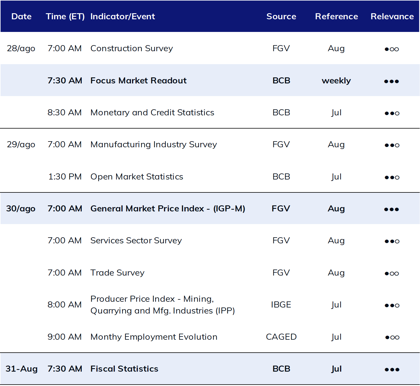Screen dimensions: 420x386
Task: Click relevance dots for Monthy Employment Evolution
Action: tap(392, 337)
